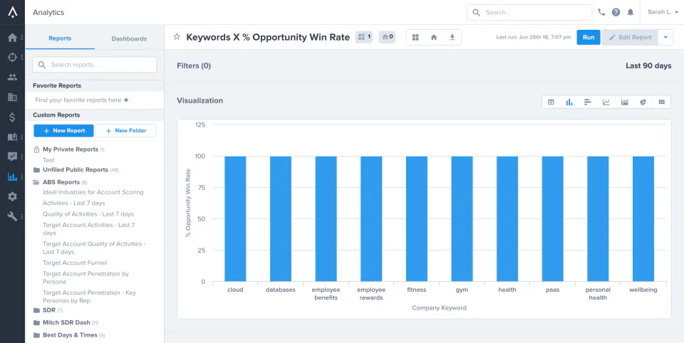Open the Sarah L. user menu
Viewport: 684px width, 343px height.
tap(663, 12)
